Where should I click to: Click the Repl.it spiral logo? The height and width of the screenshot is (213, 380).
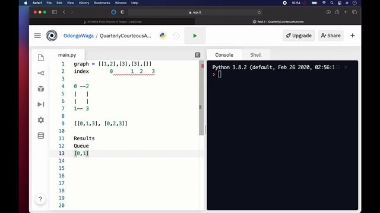click(52, 35)
